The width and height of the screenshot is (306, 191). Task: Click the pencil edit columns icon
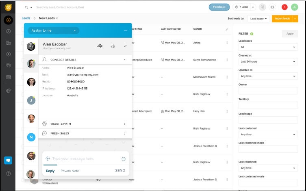point(227,29)
